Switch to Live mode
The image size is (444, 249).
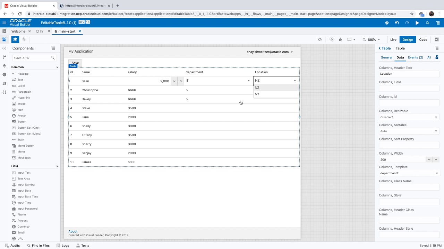click(x=393, y=39)
